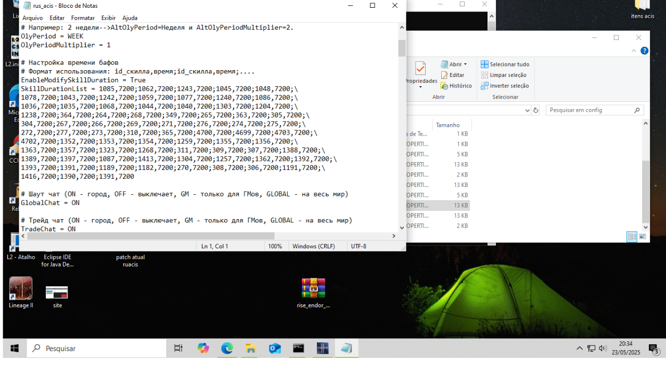Click the Explorer help question mark icon
Screen dimensions: 666x374
tap(644, 51)
